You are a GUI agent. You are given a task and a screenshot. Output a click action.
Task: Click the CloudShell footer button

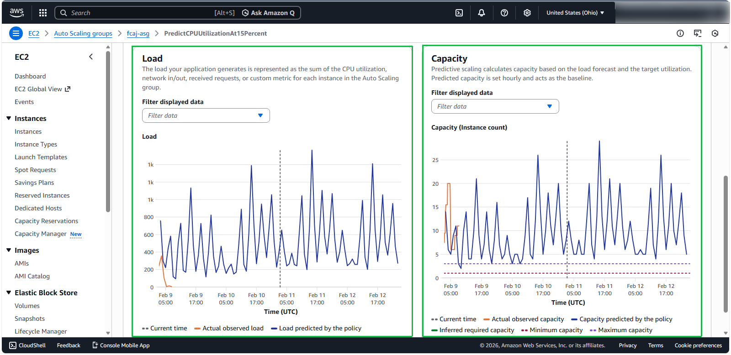27,345
